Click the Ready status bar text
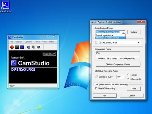This screenshot has height=114, width=152. (x=12, y=86)
